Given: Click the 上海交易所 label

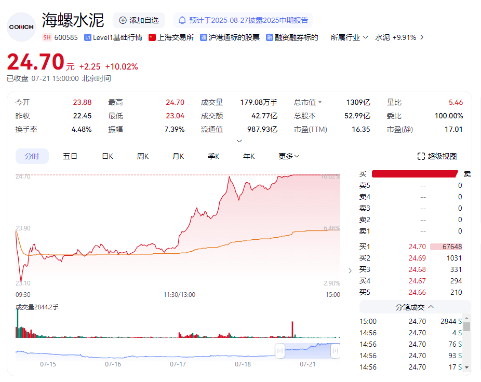Looking at the screenshot, I should click(x=176, y=37).
